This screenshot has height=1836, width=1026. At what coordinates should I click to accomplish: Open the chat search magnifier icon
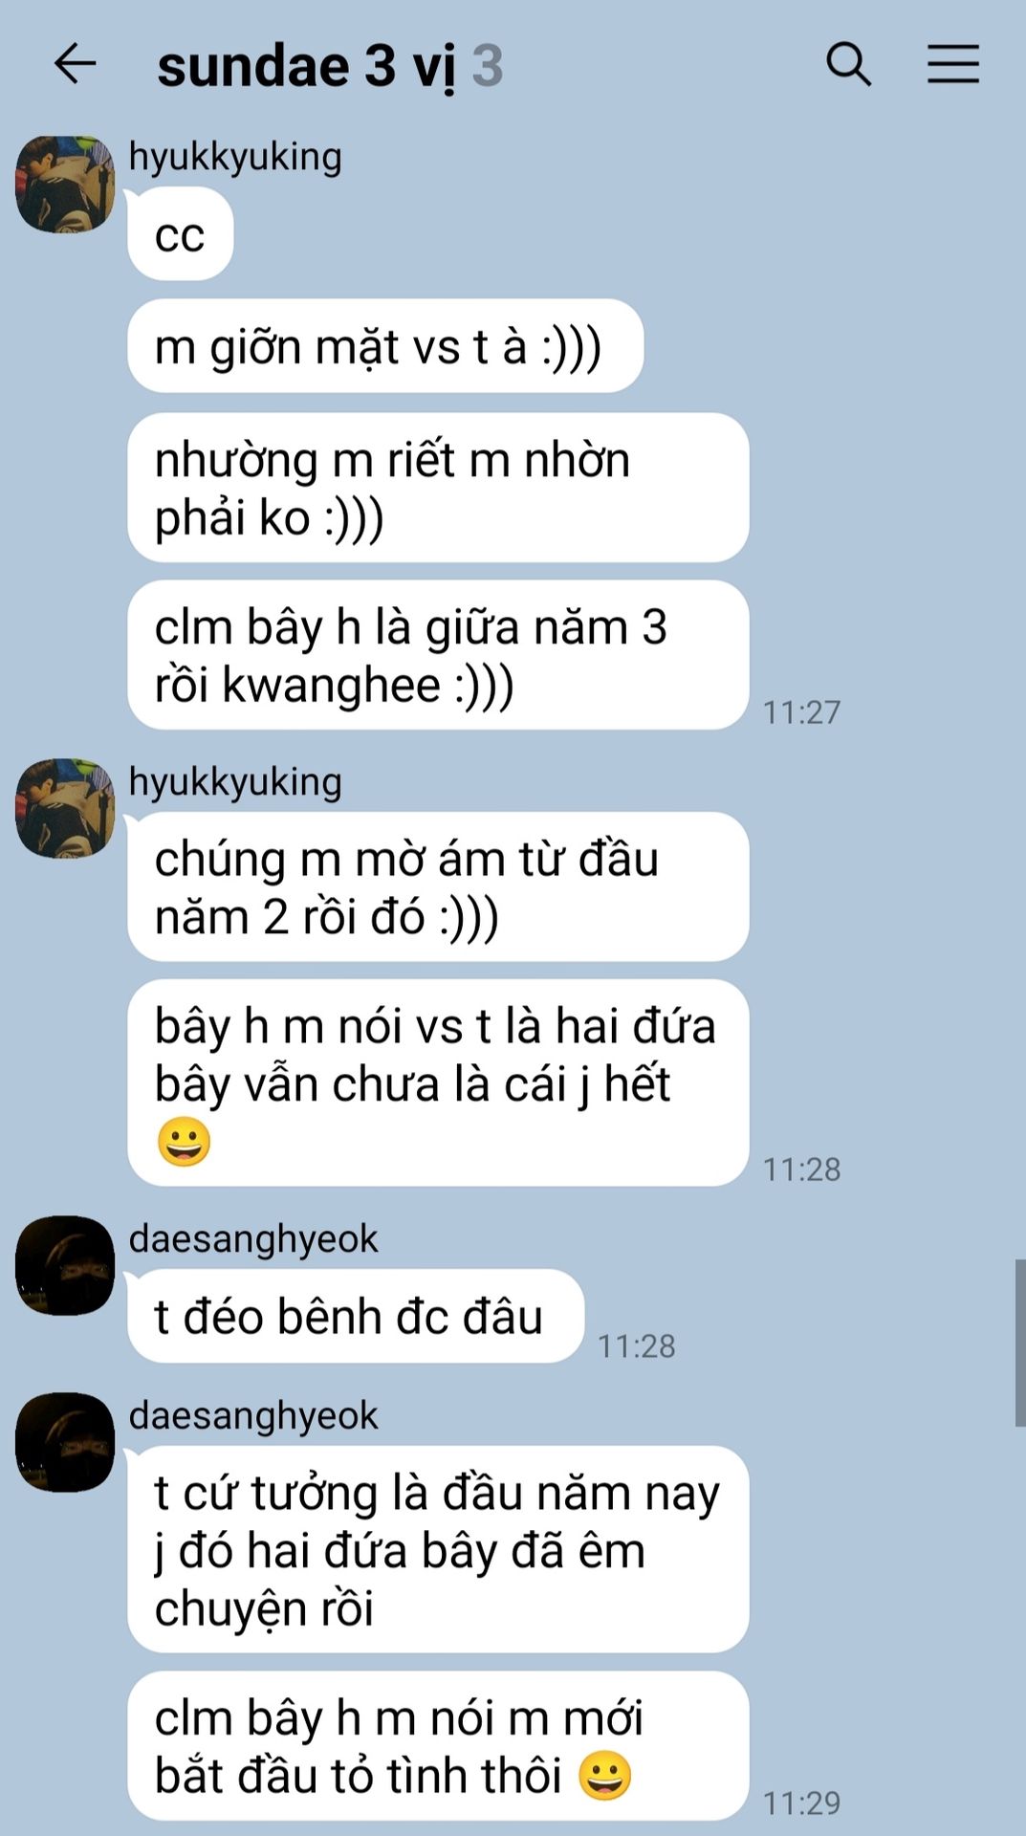coord(848,64)
